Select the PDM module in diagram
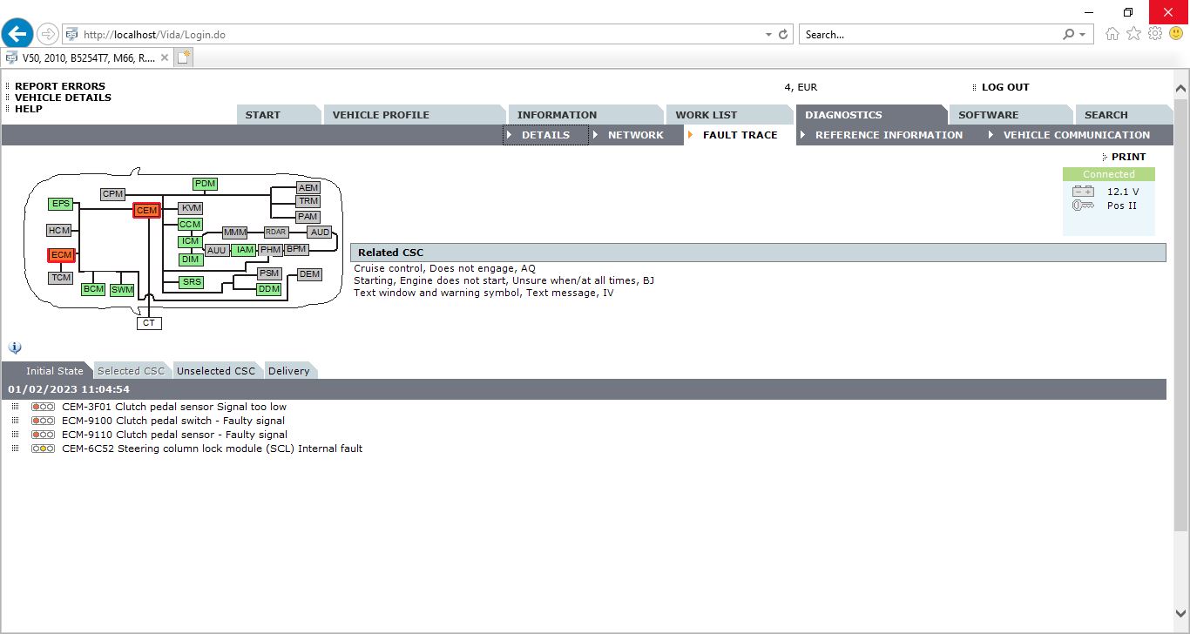Viewport: 1190px width, 634px height. 205,184
